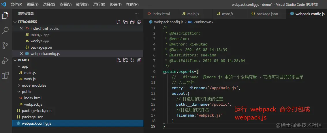Open work.js app in Open Editors
This screenshot has width=327, height=133.
click(x=78, y=41)
